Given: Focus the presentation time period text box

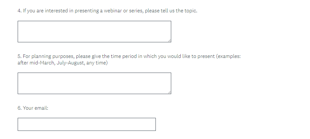Looking at the screenshot, I should [94, 83].
